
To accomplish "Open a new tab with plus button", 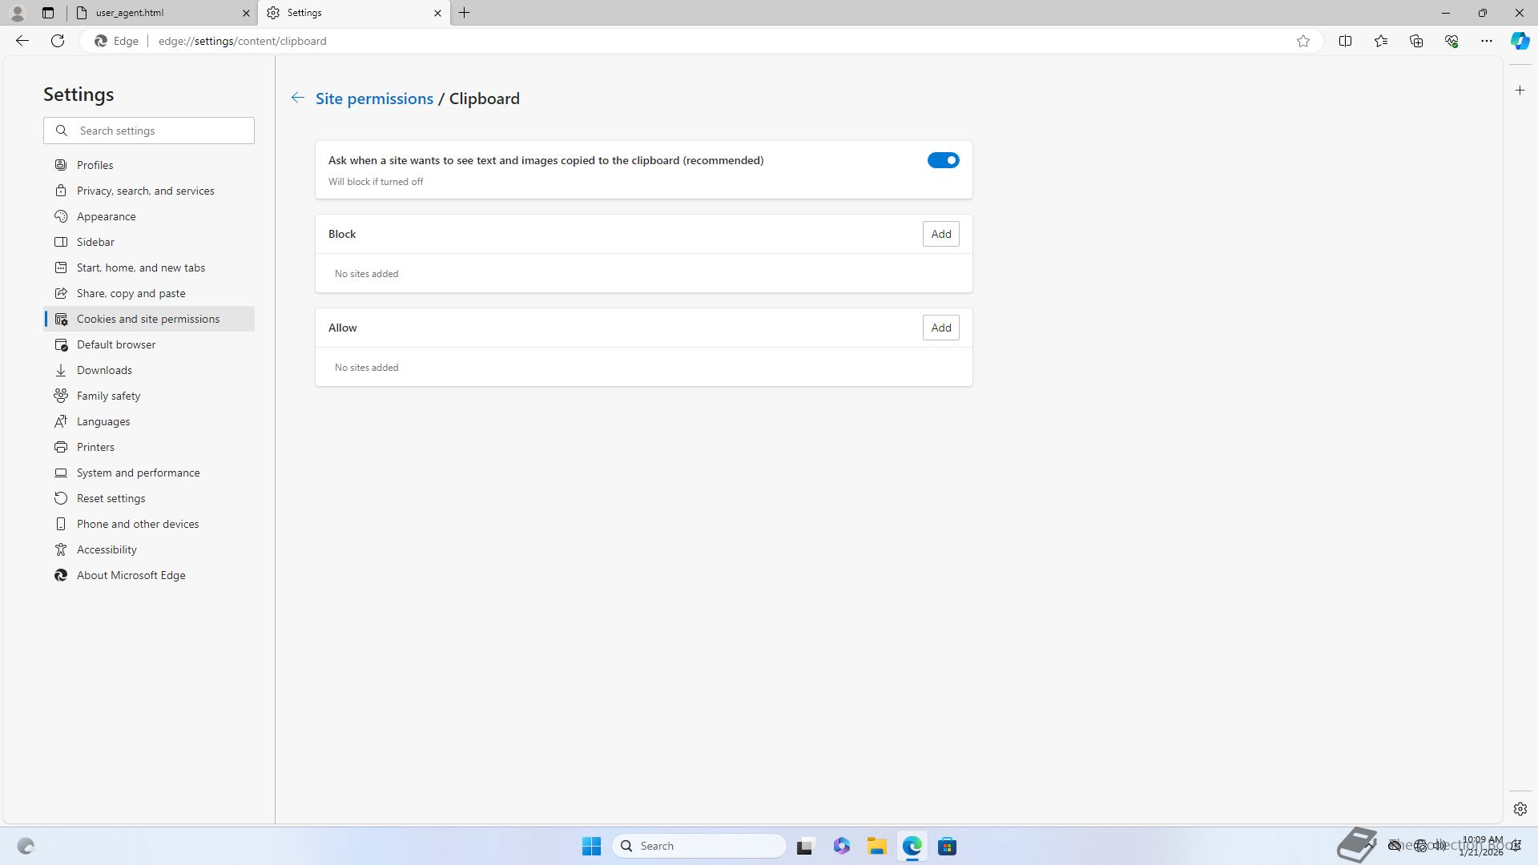I will 465,13.
